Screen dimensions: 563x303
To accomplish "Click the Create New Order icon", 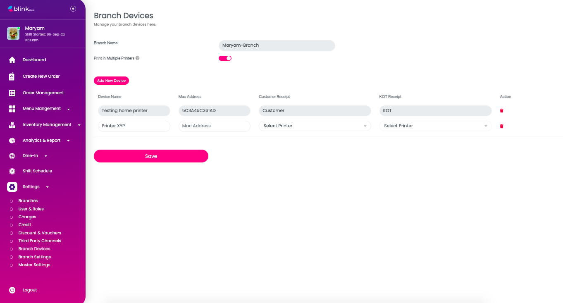I will coord(12,76).
